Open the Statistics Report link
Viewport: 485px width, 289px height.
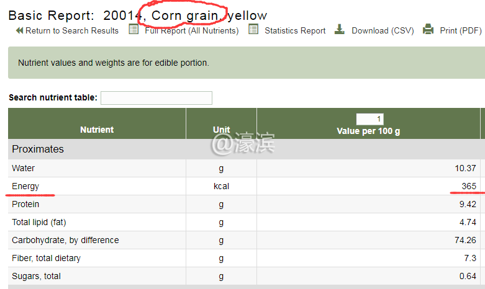click(295, 30)
